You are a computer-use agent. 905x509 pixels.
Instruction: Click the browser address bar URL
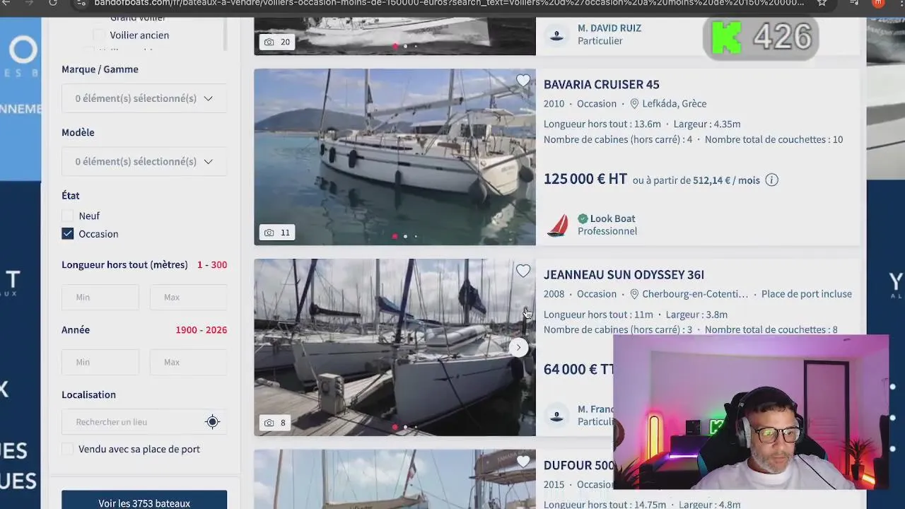449,3
